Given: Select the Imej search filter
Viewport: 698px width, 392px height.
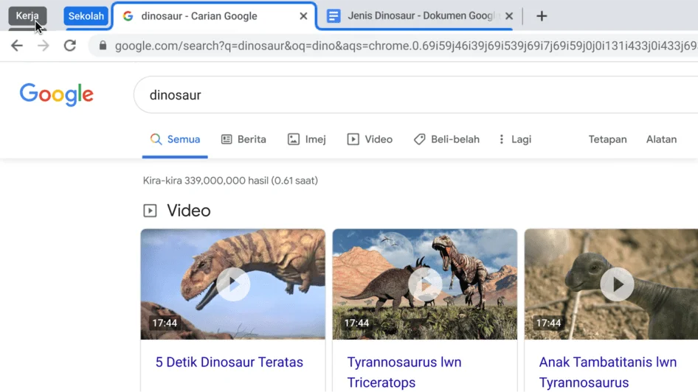Looking at the screenshot, I should (x=307, y=139).
